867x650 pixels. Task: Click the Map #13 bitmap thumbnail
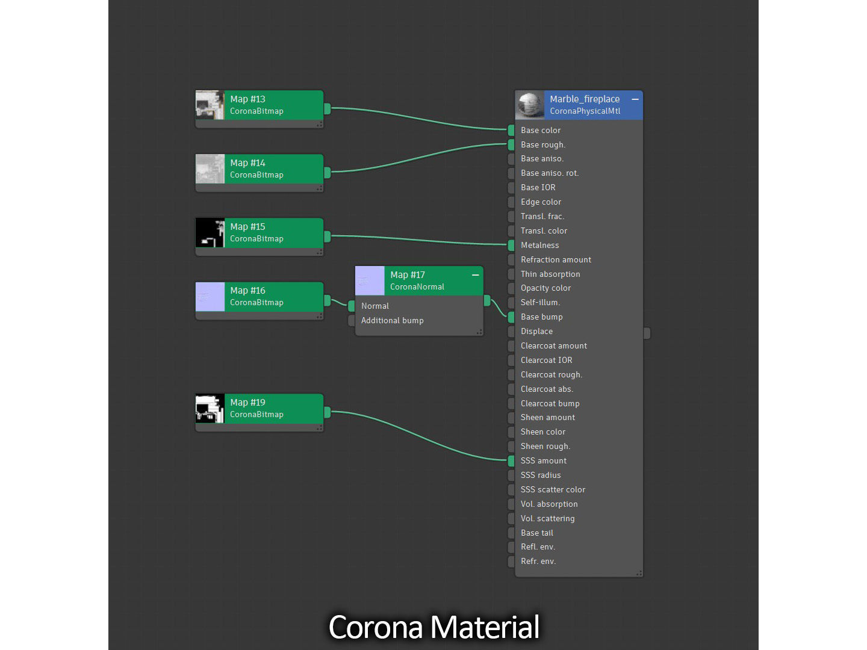point(210,105)
